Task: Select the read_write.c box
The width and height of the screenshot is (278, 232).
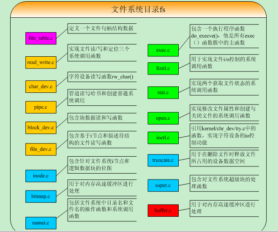Action: (x=41, y=62)
